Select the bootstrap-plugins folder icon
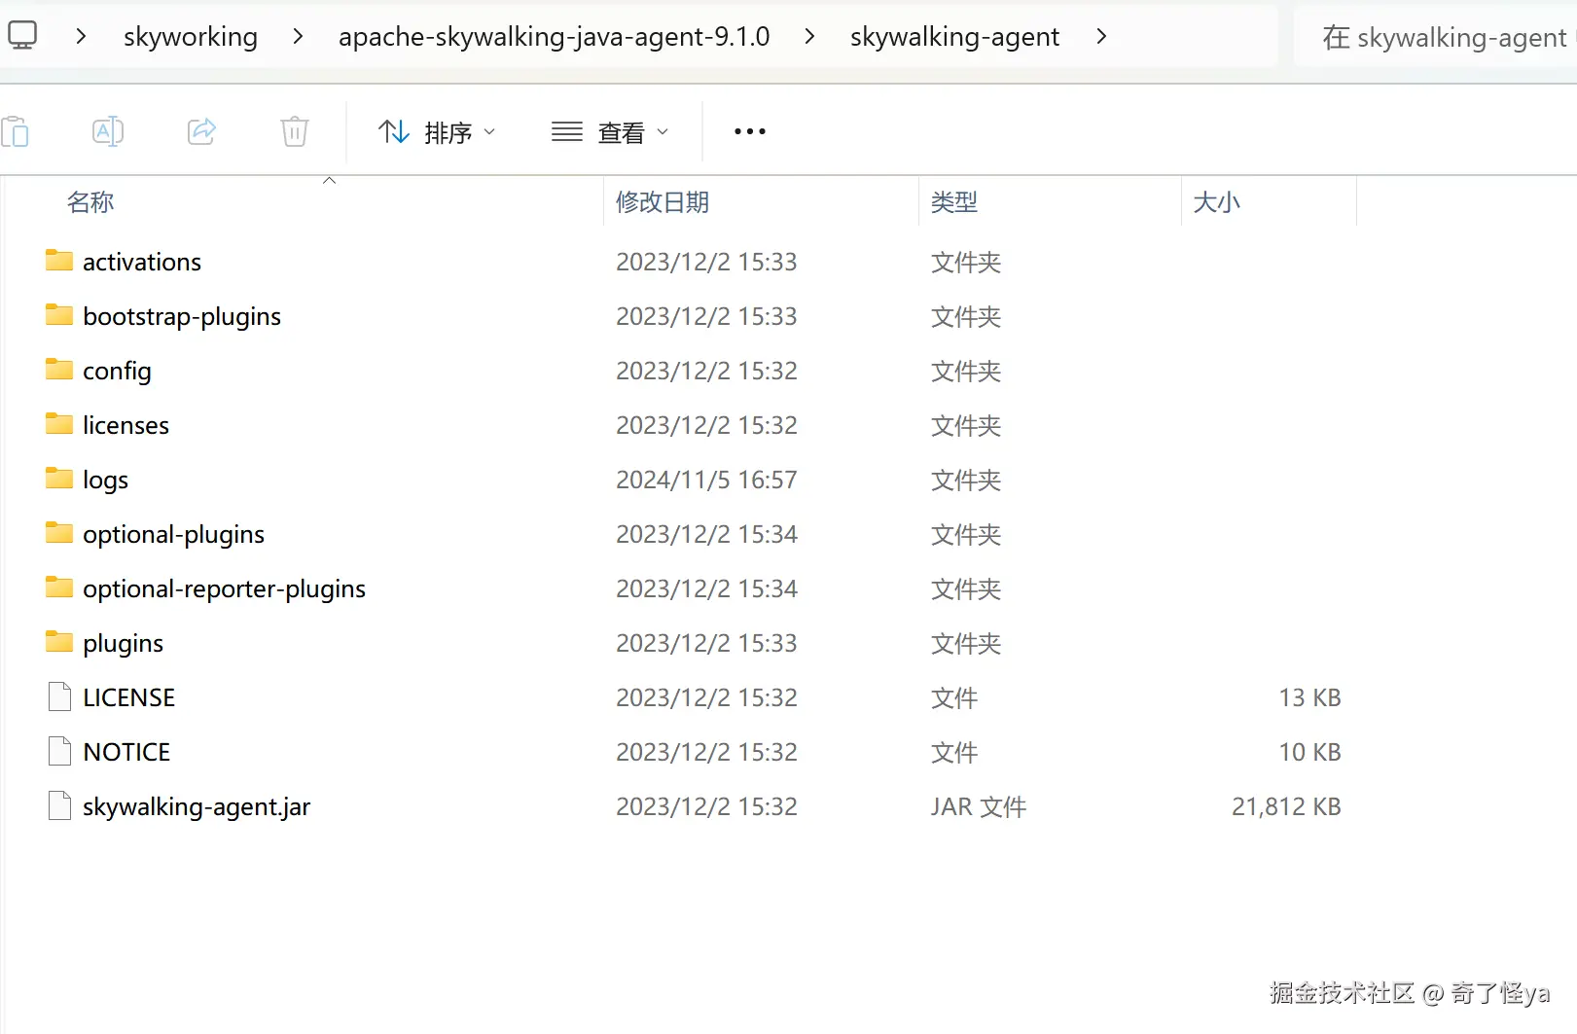This screenshot has height=1034, width=1577. pos(59,315)
